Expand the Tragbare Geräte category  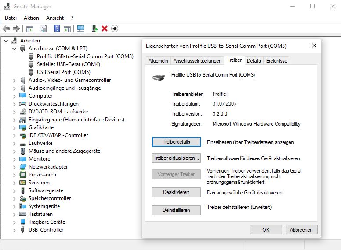(14, 222)
